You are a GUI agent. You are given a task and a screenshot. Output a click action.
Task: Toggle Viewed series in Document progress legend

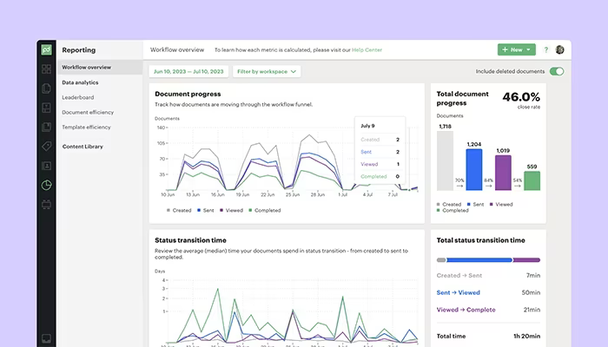(232, 210)
